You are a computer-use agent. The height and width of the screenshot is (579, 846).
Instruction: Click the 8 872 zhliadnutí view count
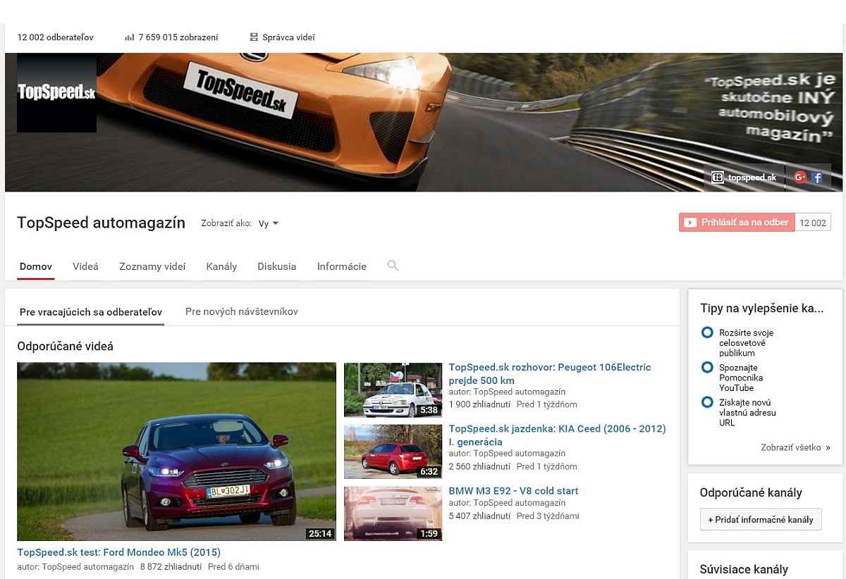point(171,566)
